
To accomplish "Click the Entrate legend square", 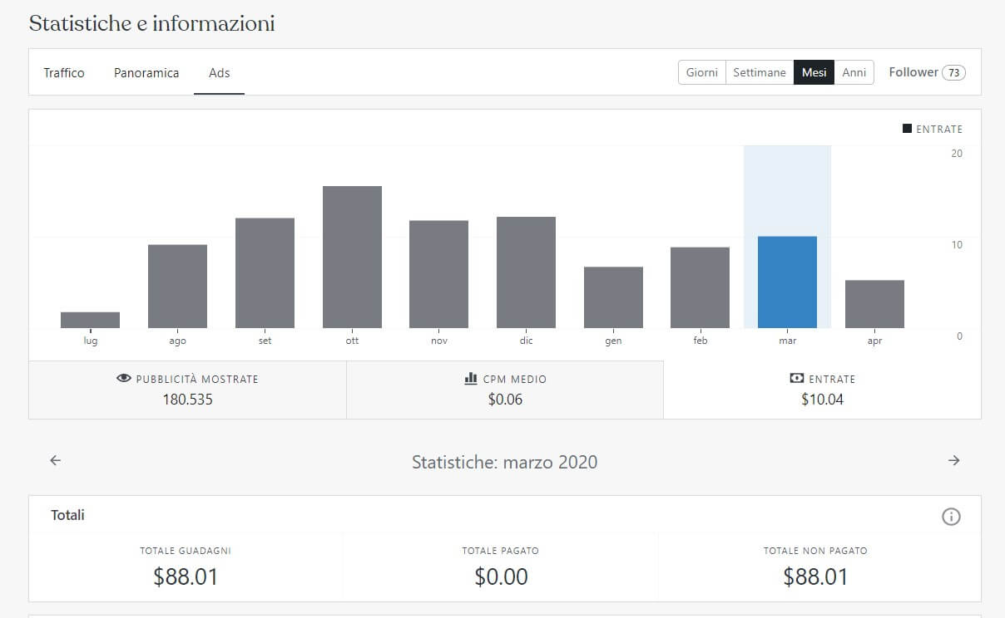I will coord(907,129).
